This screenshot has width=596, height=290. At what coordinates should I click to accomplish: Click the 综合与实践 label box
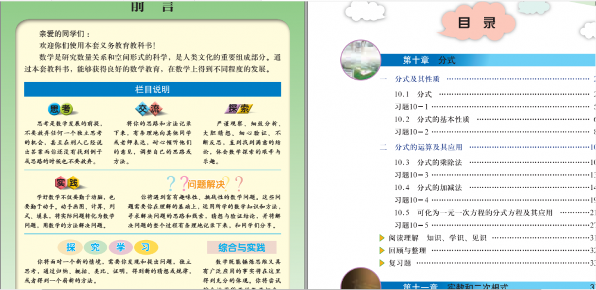tap(241, 248)
